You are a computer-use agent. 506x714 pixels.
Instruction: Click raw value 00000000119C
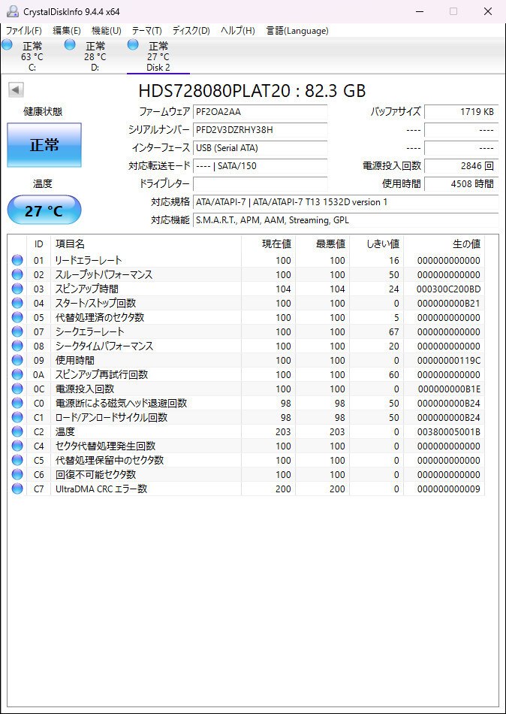[x=448, y=360]
